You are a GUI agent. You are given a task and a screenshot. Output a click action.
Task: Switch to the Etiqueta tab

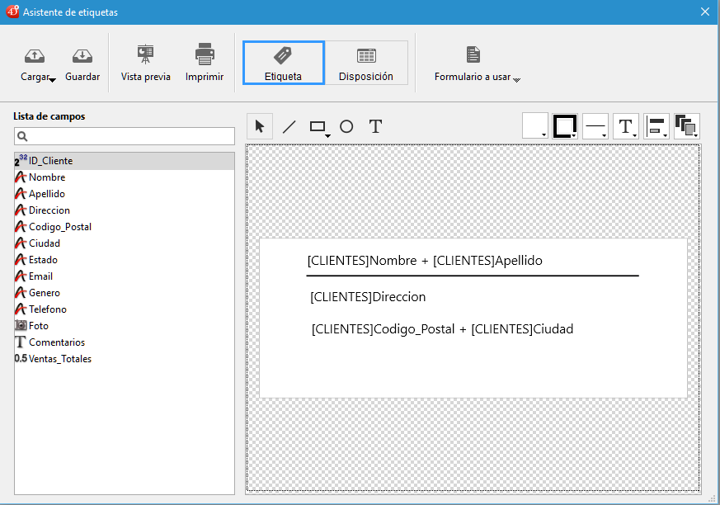point(283,63)
